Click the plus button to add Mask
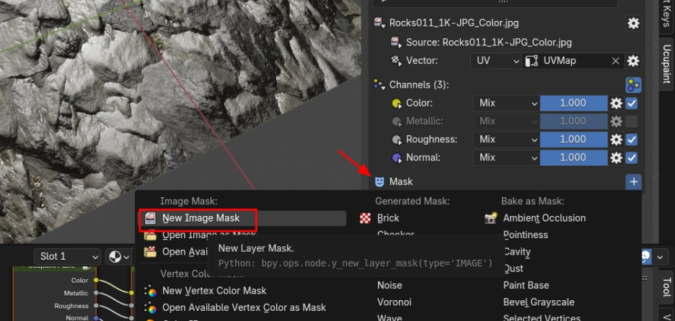 633,182
